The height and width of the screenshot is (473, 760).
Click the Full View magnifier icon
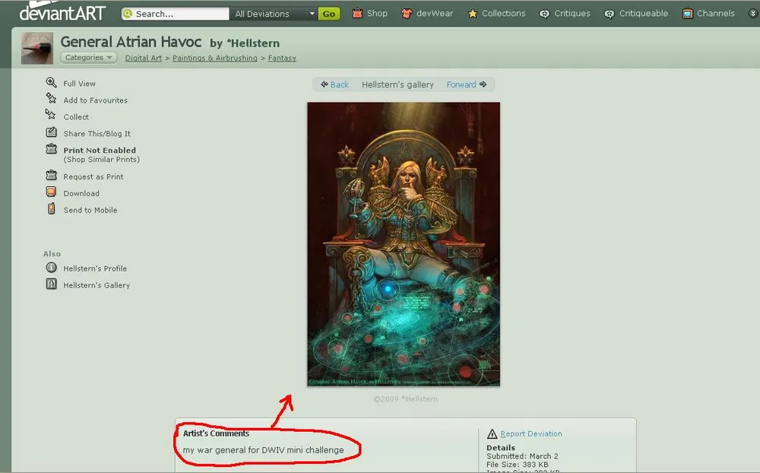(52, 82)
